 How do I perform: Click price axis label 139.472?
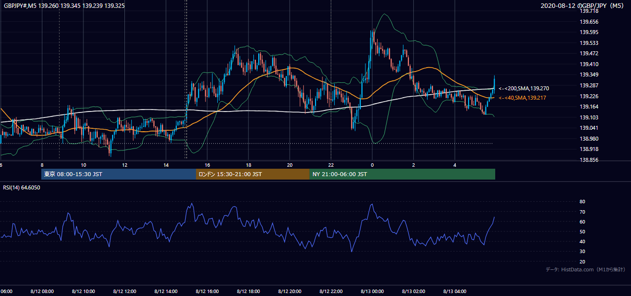pyautogui.click(x=589, y=53)
